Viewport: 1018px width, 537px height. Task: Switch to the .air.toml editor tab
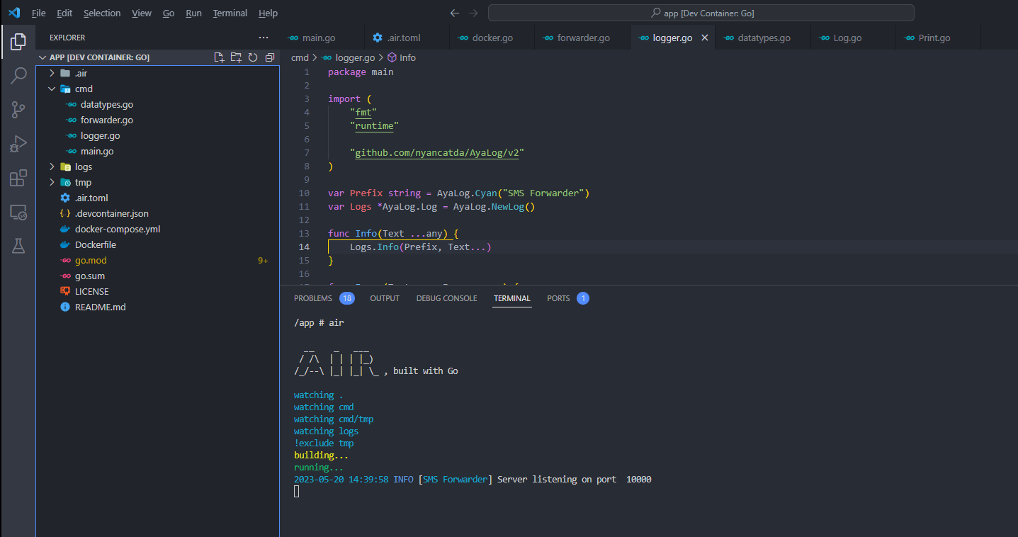pyautogui.click(x=407, y=38)
